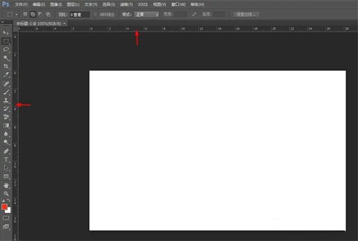Choose Intersect with selection mode

pos(48,14)
